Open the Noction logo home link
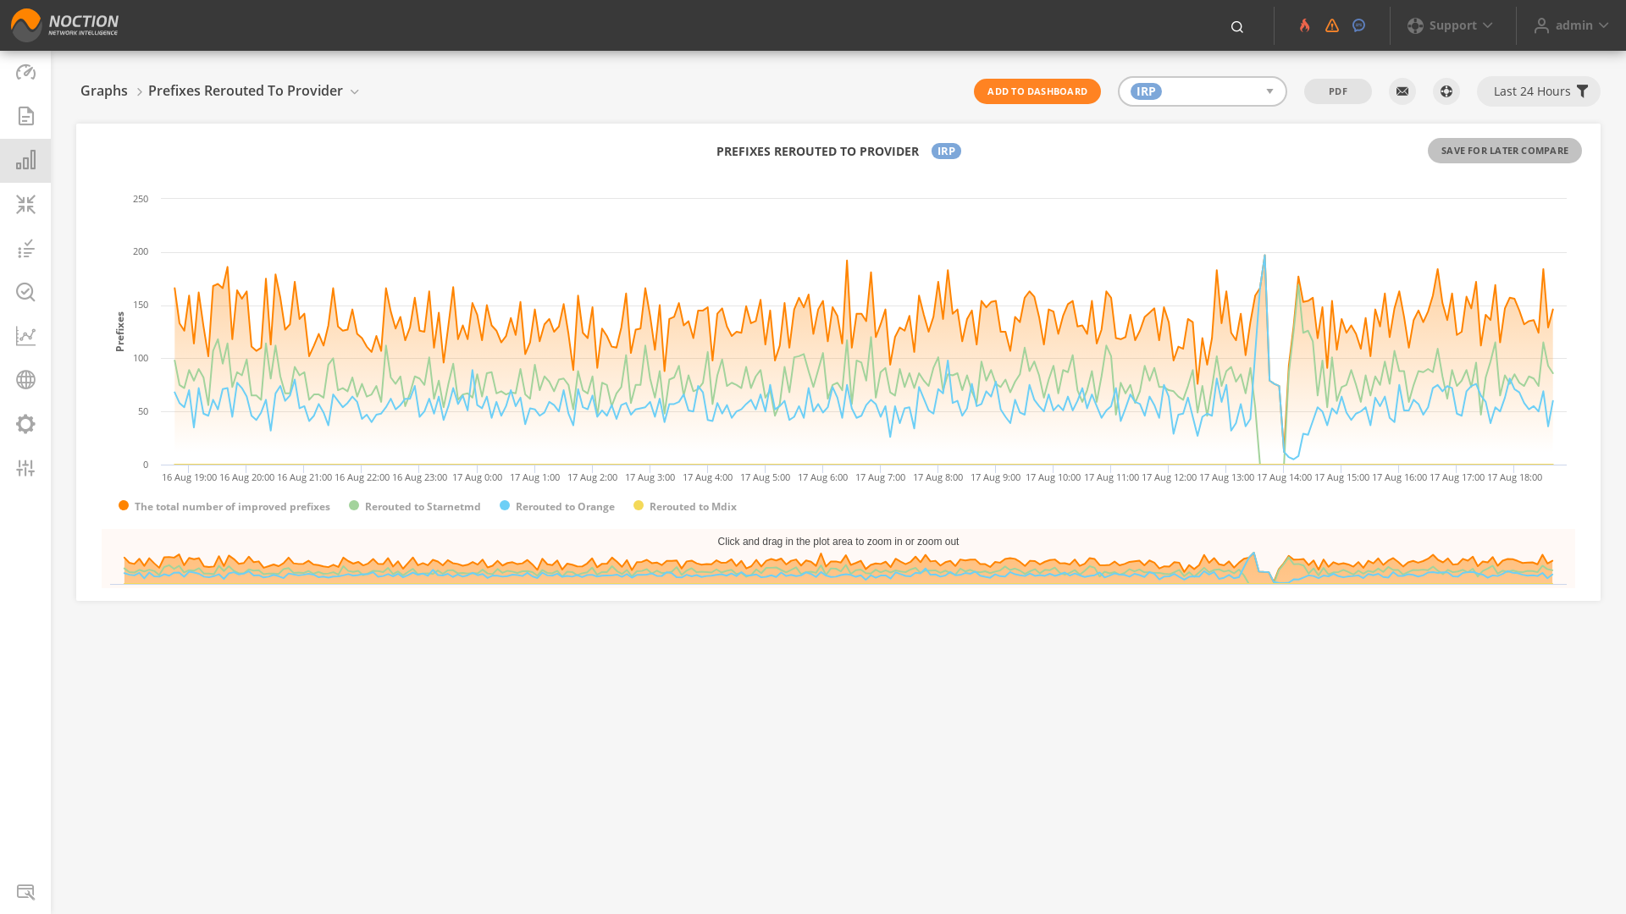1626x914 pixels. click(64, 25)
